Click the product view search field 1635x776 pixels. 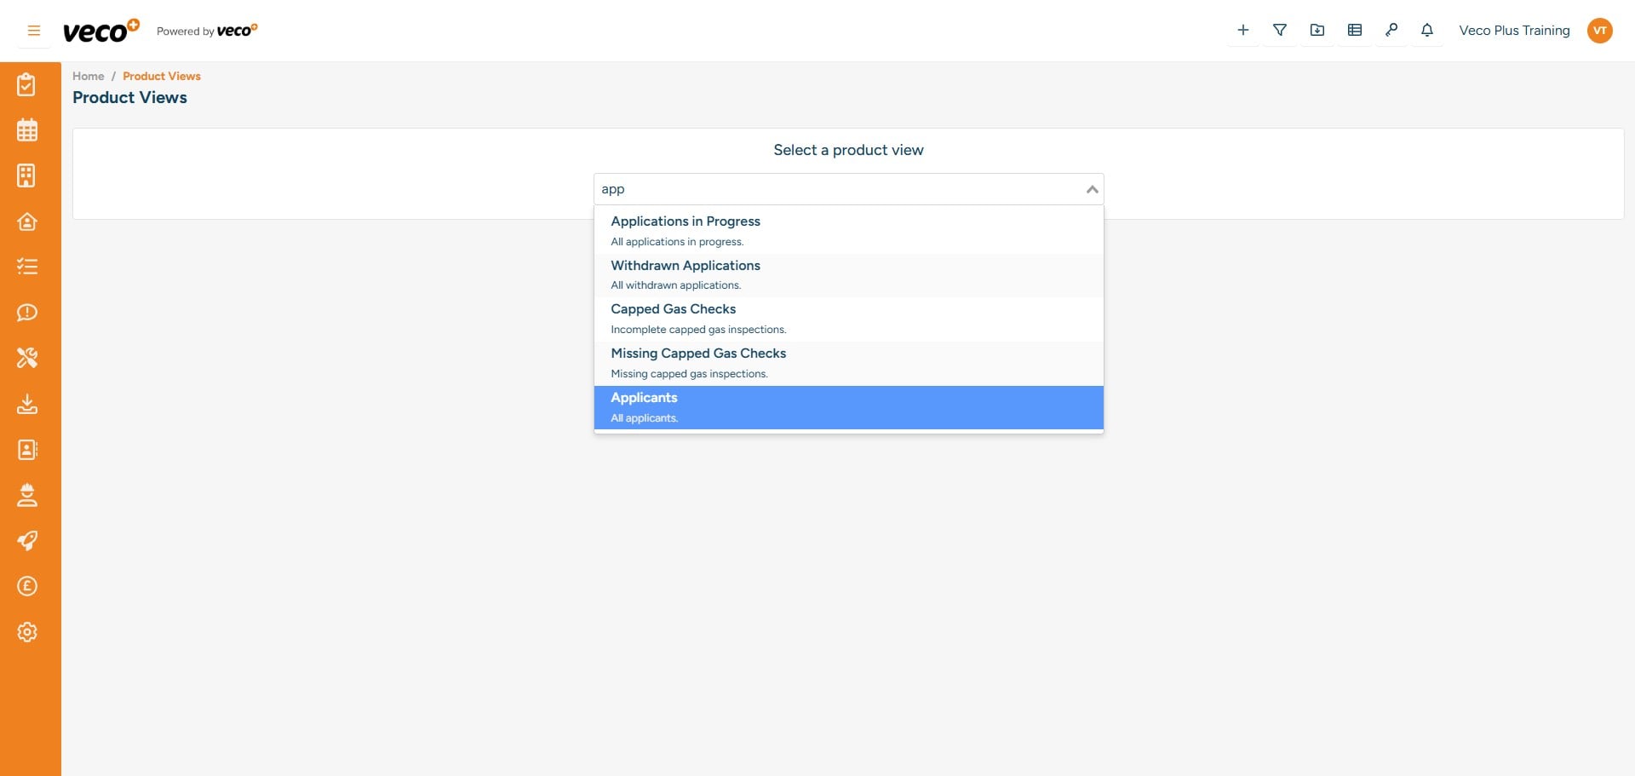[835, 189]
